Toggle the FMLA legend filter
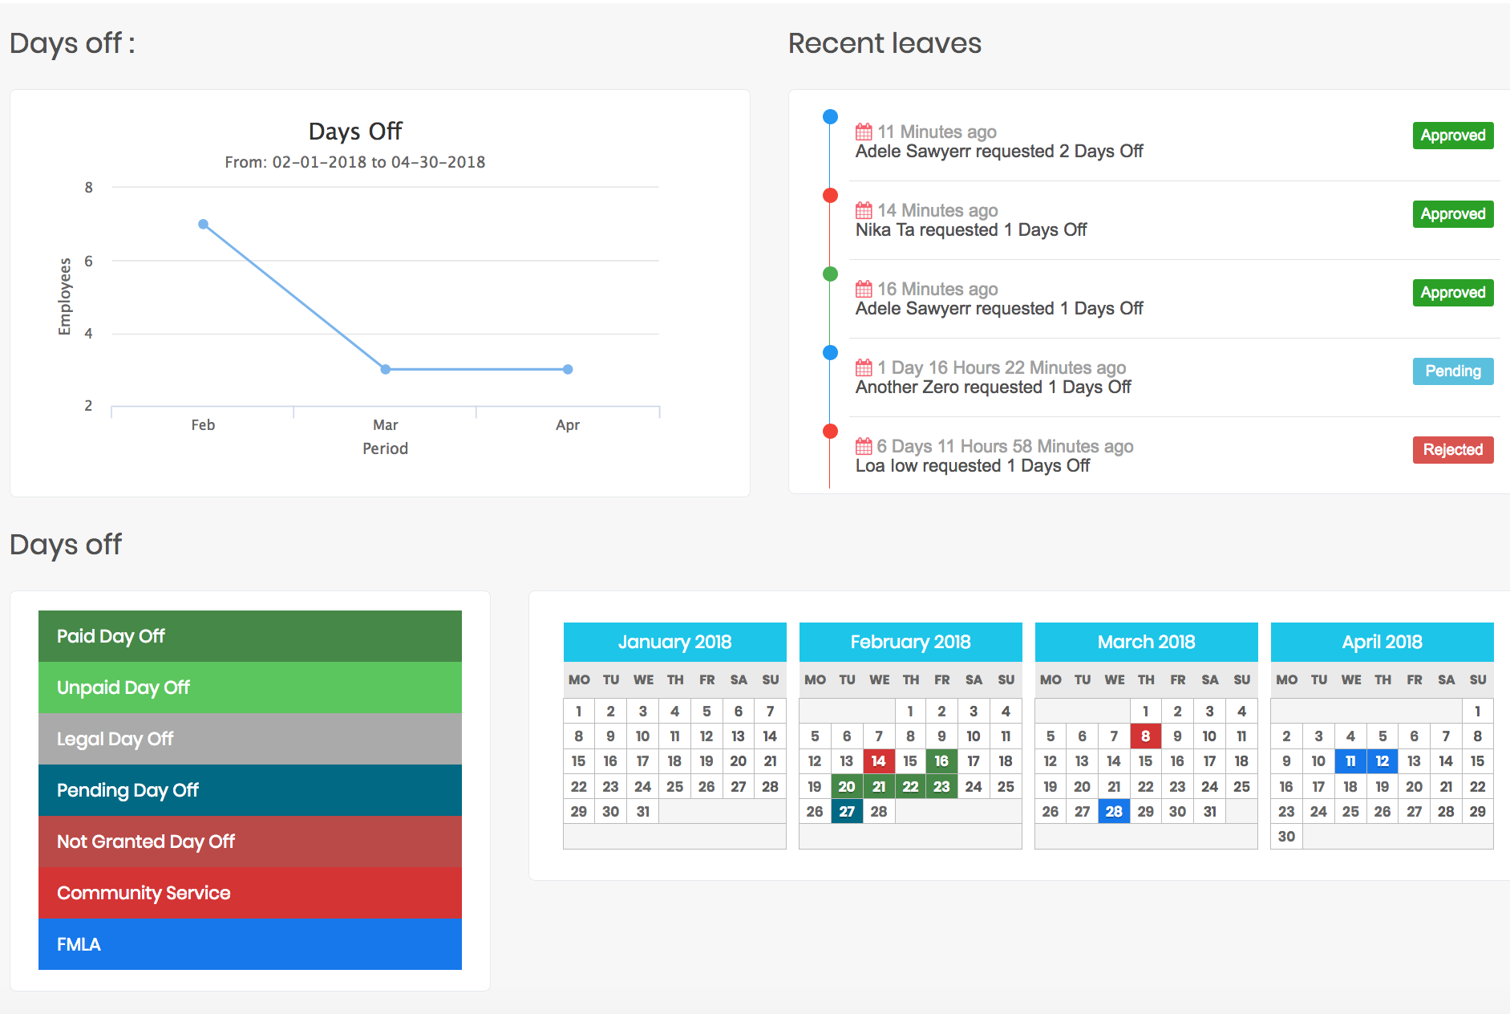 pyautogui.click(x=249, y=944)
